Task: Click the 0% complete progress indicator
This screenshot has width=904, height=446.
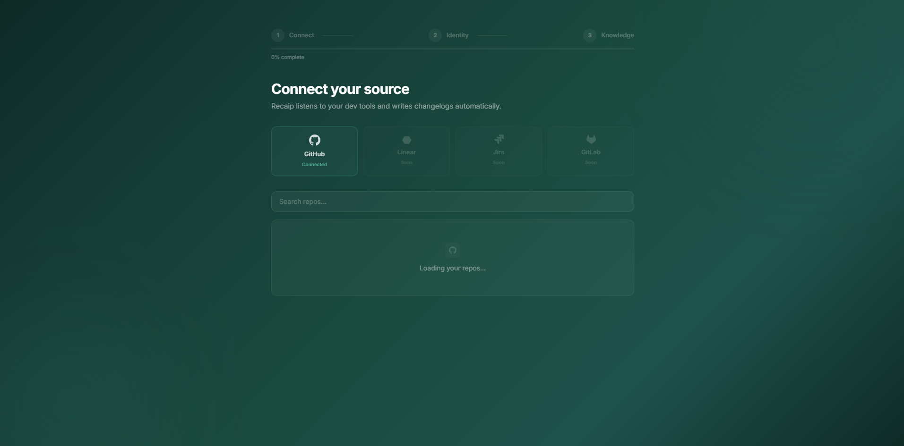Action: pyautogui.click(x=287, y=57)
